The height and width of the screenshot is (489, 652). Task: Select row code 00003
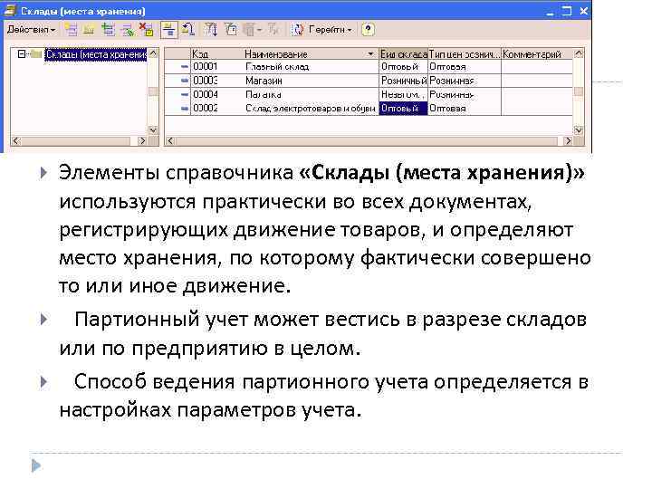206,81
